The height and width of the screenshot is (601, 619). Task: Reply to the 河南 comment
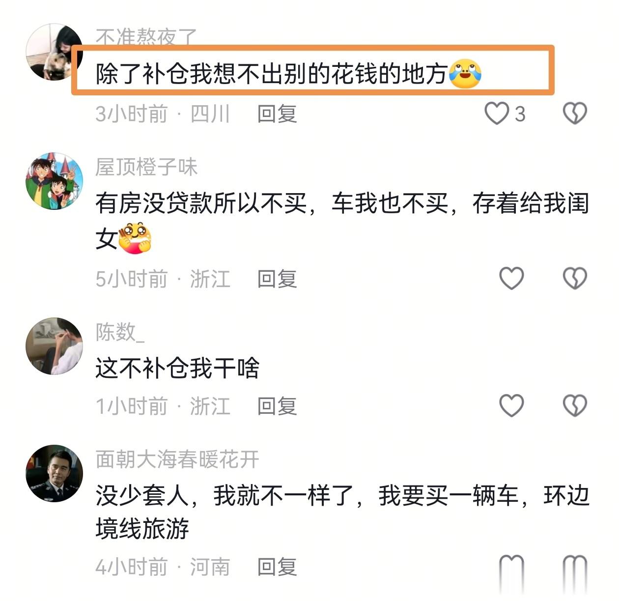pos(278,567)
